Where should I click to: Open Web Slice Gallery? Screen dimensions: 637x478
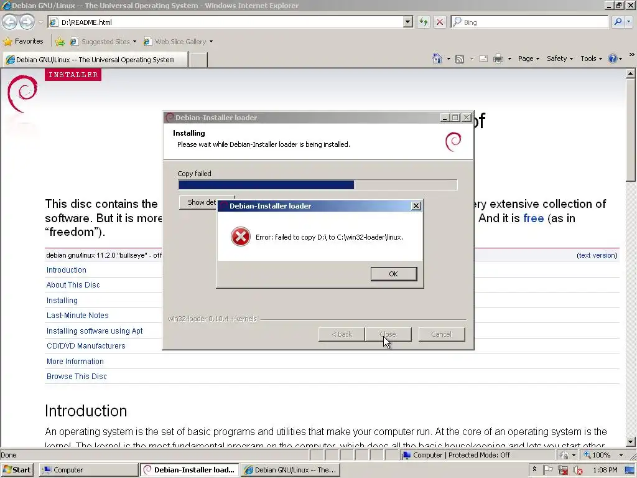178,42
